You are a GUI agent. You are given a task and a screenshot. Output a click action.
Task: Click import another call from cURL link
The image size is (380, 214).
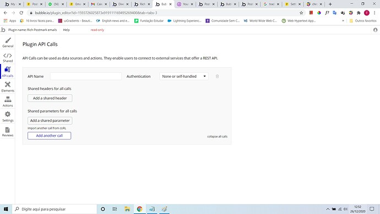tap(47, 128)
